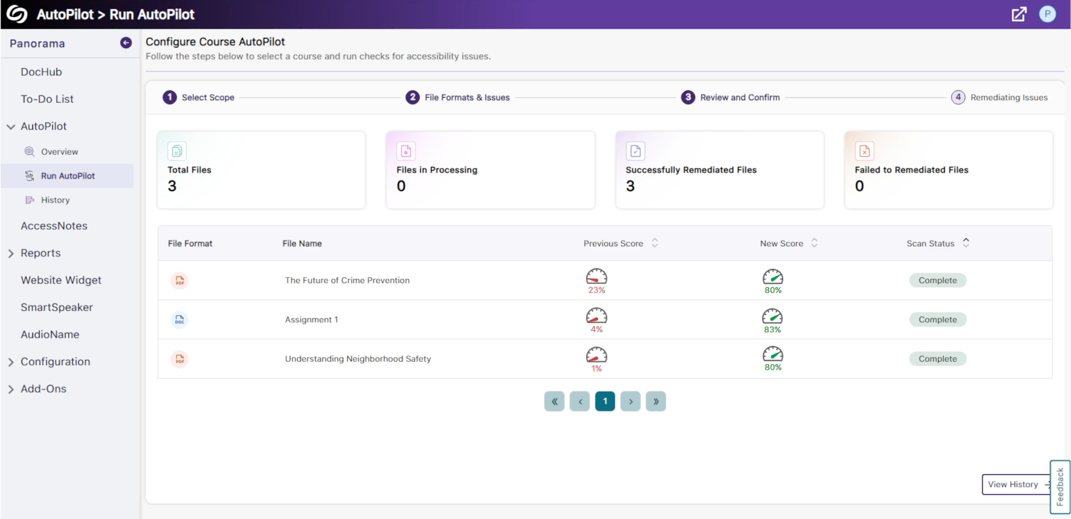This screenshot has width=1071, height=519.
Task: Sort table by Scan Status
Action: [x=966, y=243]
